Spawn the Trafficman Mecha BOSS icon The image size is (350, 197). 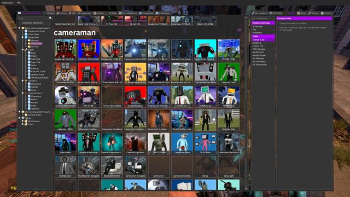(89, 50)
